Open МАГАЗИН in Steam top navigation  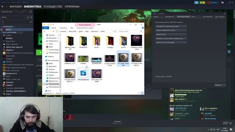pos(16,7)
